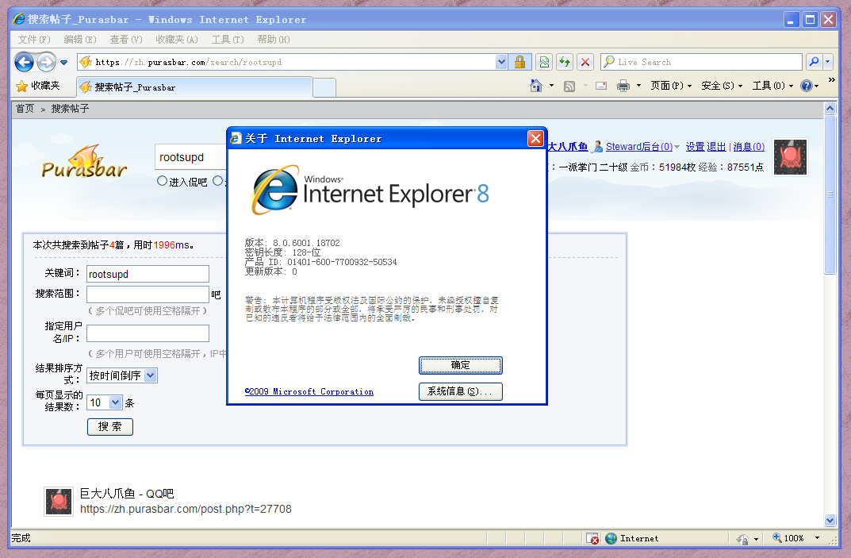The image size is (851, 558).
Task: Click the page scrollbar down arrow
Action: pyautogui.click(x=830, y=520)
